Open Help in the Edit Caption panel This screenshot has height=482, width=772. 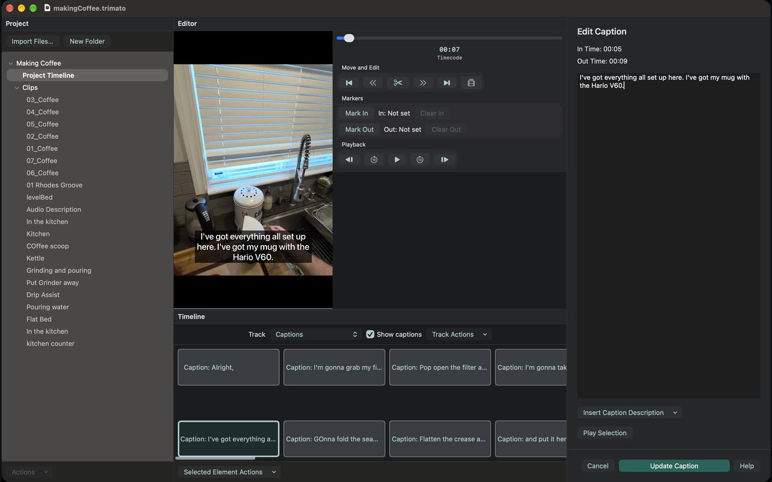(747, 466)
